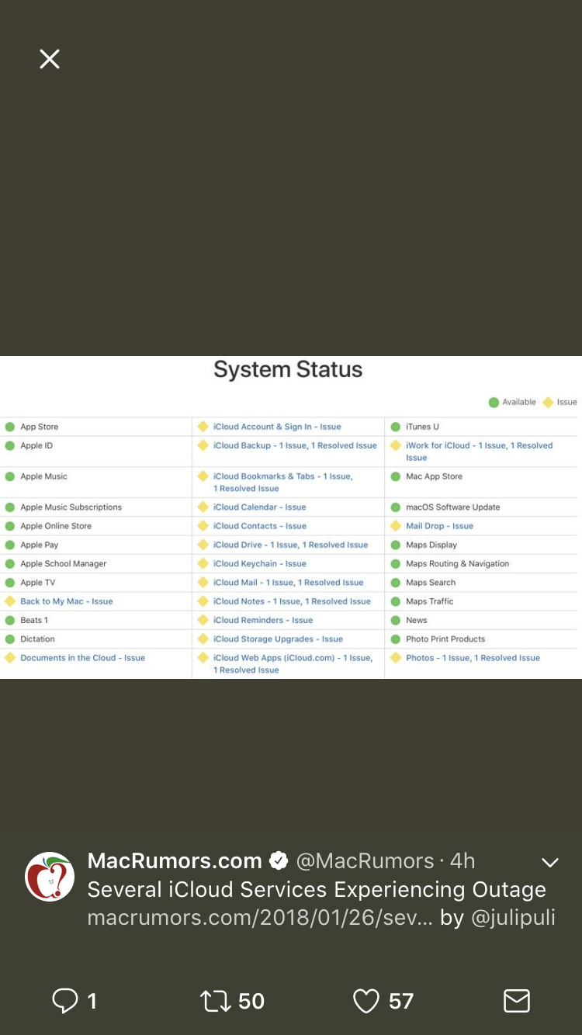The image size is (582, 1035).
Task: Tap the verified badge next to MacRumors.com
Action: (x=279, y=861)
